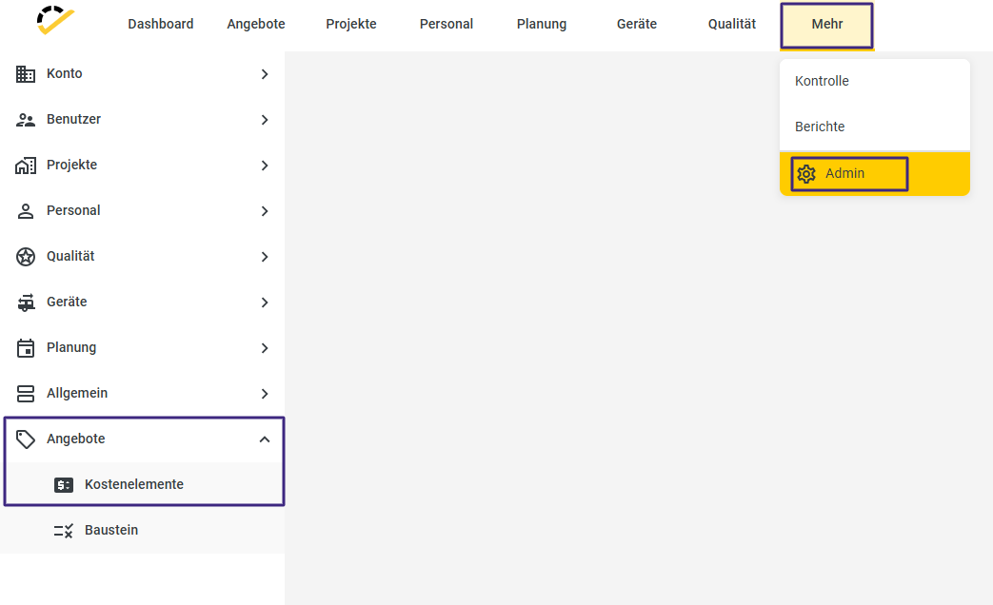Open the Dashboard tab in top navigation
The width and height of the screenshot is (993, 605).
161,25
